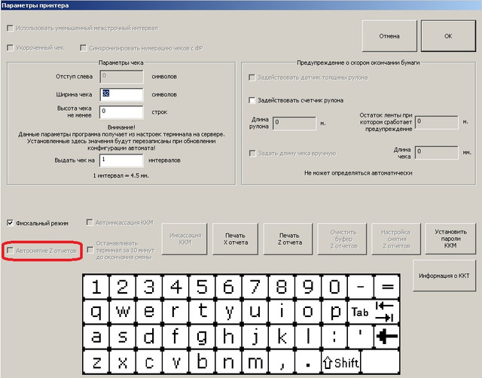Image resolution: width=482 pixels, height=378 pixels.
Task: Click the OK button
Action: pos(448,36)
